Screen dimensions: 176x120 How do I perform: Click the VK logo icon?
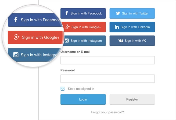click(x=121, y=41)
